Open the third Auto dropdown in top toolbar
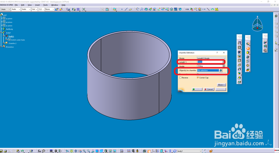This screenshot has width=279, height=153. point(26,9)
